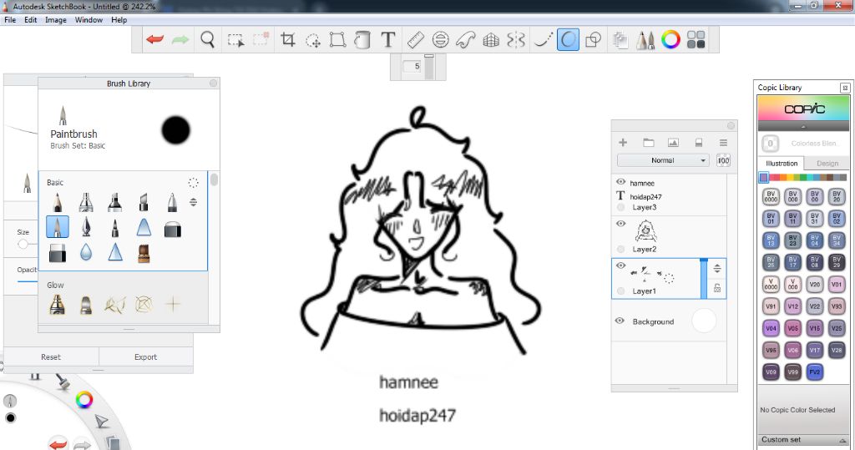Pick the V04 Copic color

pyautogui.click(x=771, y=328)
